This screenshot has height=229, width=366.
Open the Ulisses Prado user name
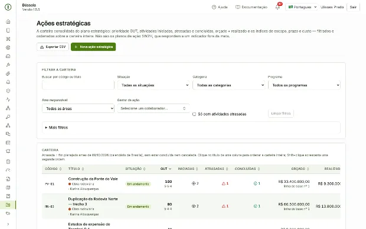332,7
